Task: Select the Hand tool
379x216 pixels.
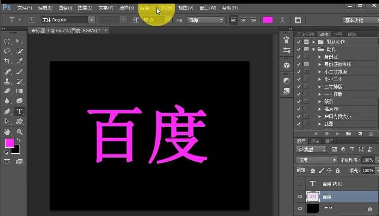Action: coord(7,132)
